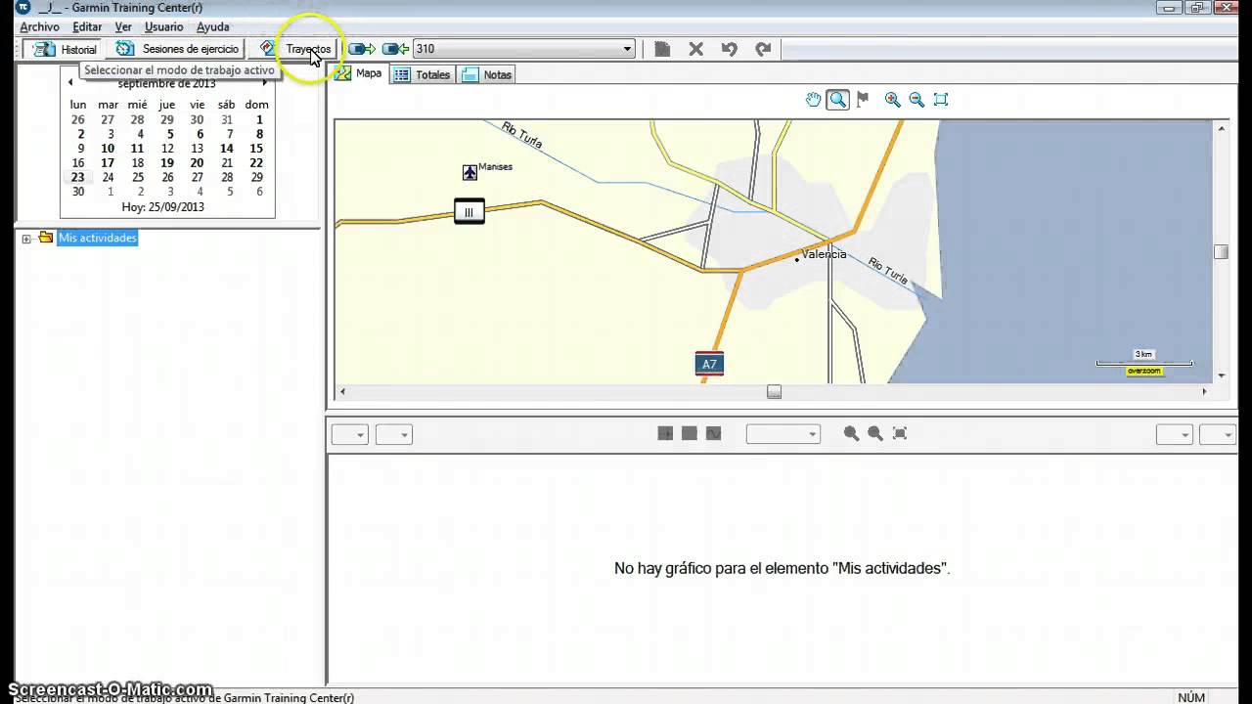Expand the Mis actividades tree node
Image resolution: width=1252 pixels, height=704 pixels.
coord(26,239)
